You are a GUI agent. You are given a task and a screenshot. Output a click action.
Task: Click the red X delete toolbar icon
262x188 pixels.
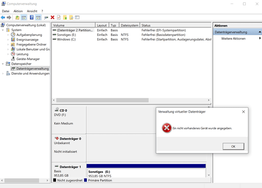pyautogui.click(x=53, y=18)
